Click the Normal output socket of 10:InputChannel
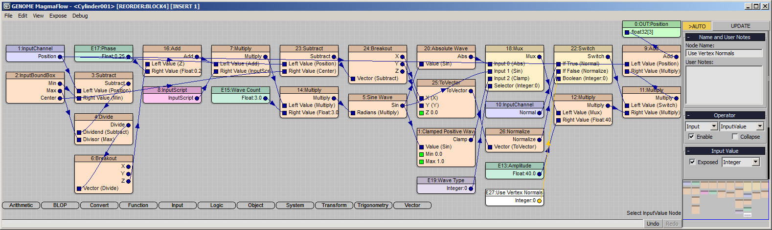 click(540, 113)
